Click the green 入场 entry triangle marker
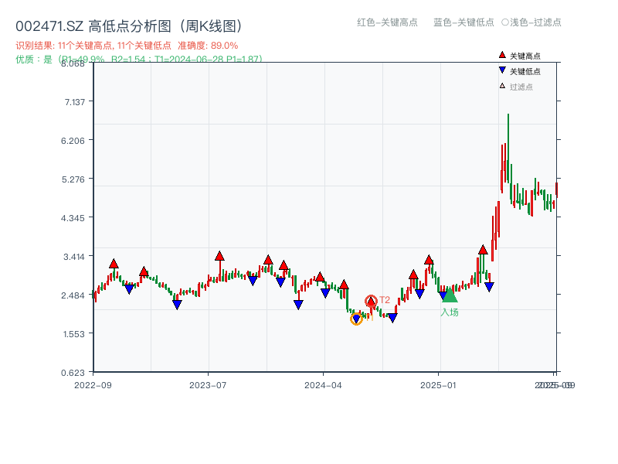Image resolution: width=618 pixels, height=464 pixels. tap(450, 296)
